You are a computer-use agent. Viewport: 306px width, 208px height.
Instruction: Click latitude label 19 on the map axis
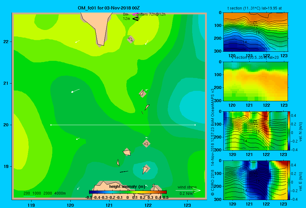pyautogui.click(x=6, y=166)
